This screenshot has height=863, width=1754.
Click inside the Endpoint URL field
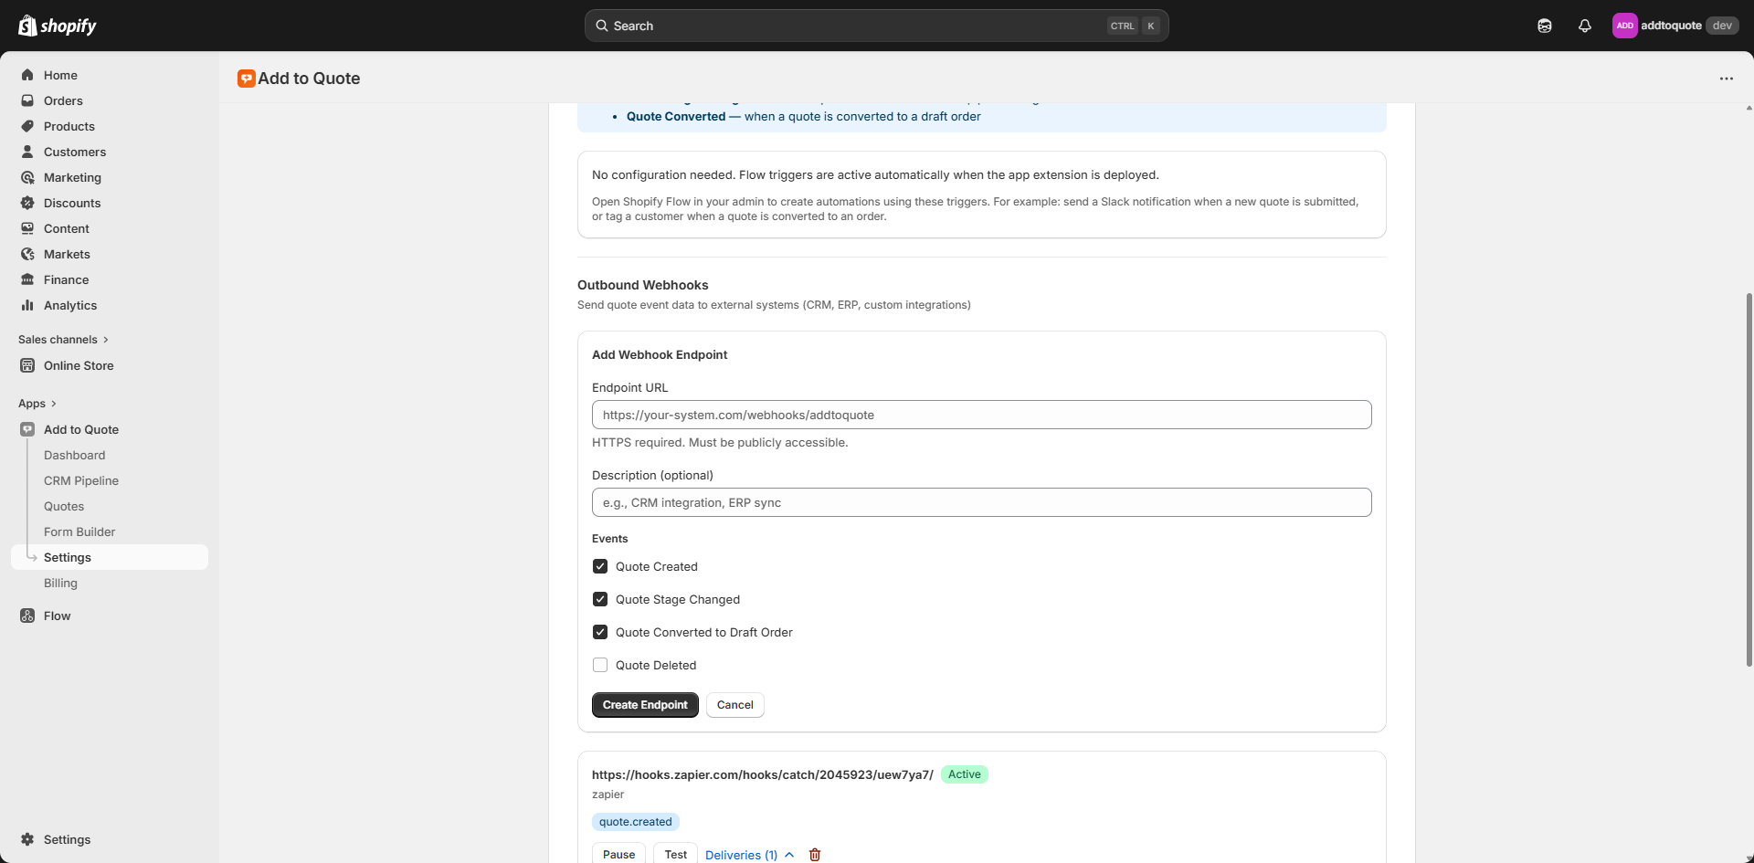point(981,415)
